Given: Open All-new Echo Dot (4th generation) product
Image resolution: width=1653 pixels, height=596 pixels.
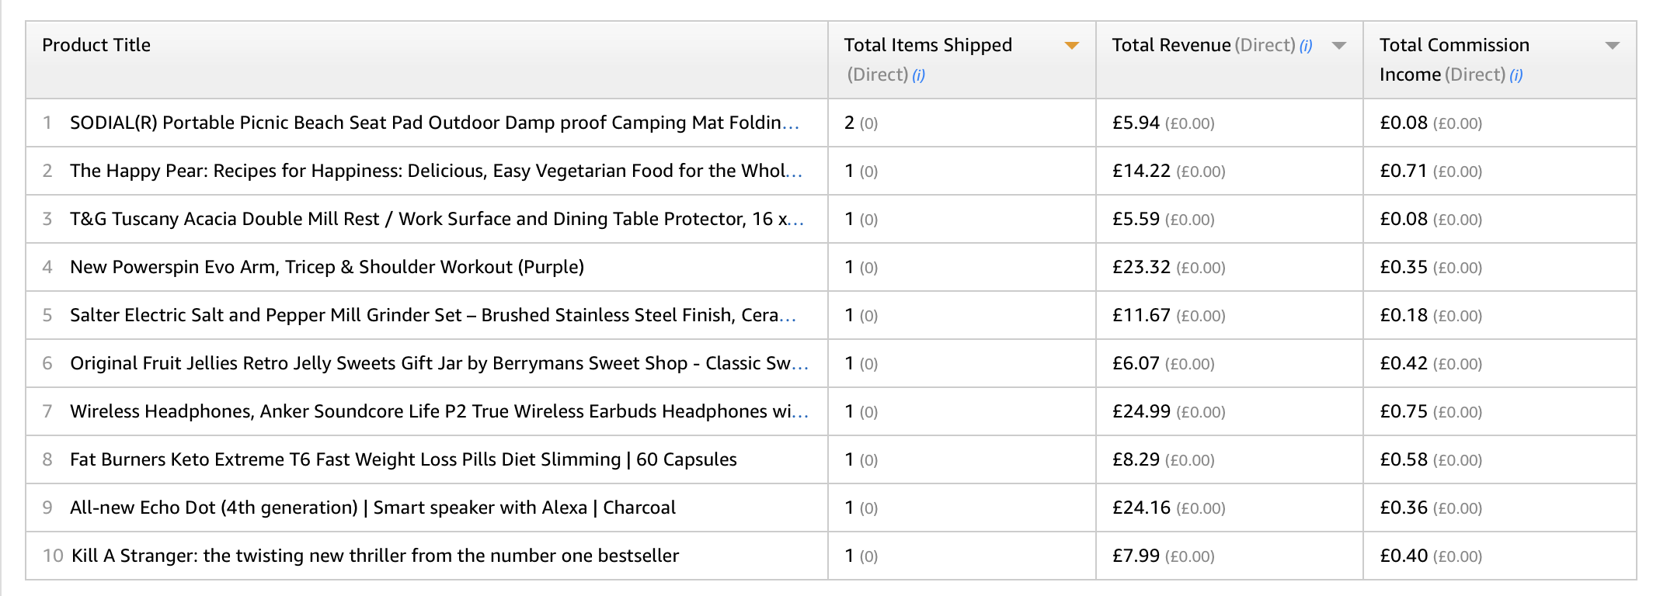Looking at the screenshot, I should coord(373,508).
